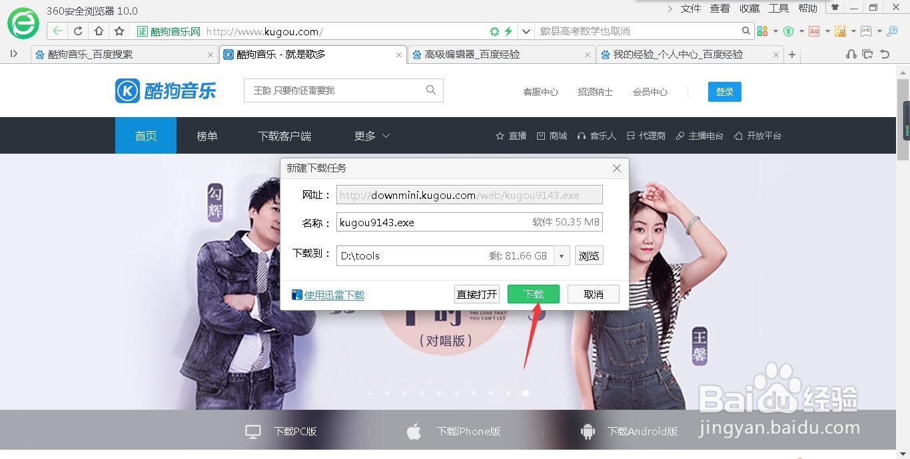Switch to the 高级编辑器_百度经验 tab
Image resolution: width=910 pixels, height=459 pixels.
point(502,55)
